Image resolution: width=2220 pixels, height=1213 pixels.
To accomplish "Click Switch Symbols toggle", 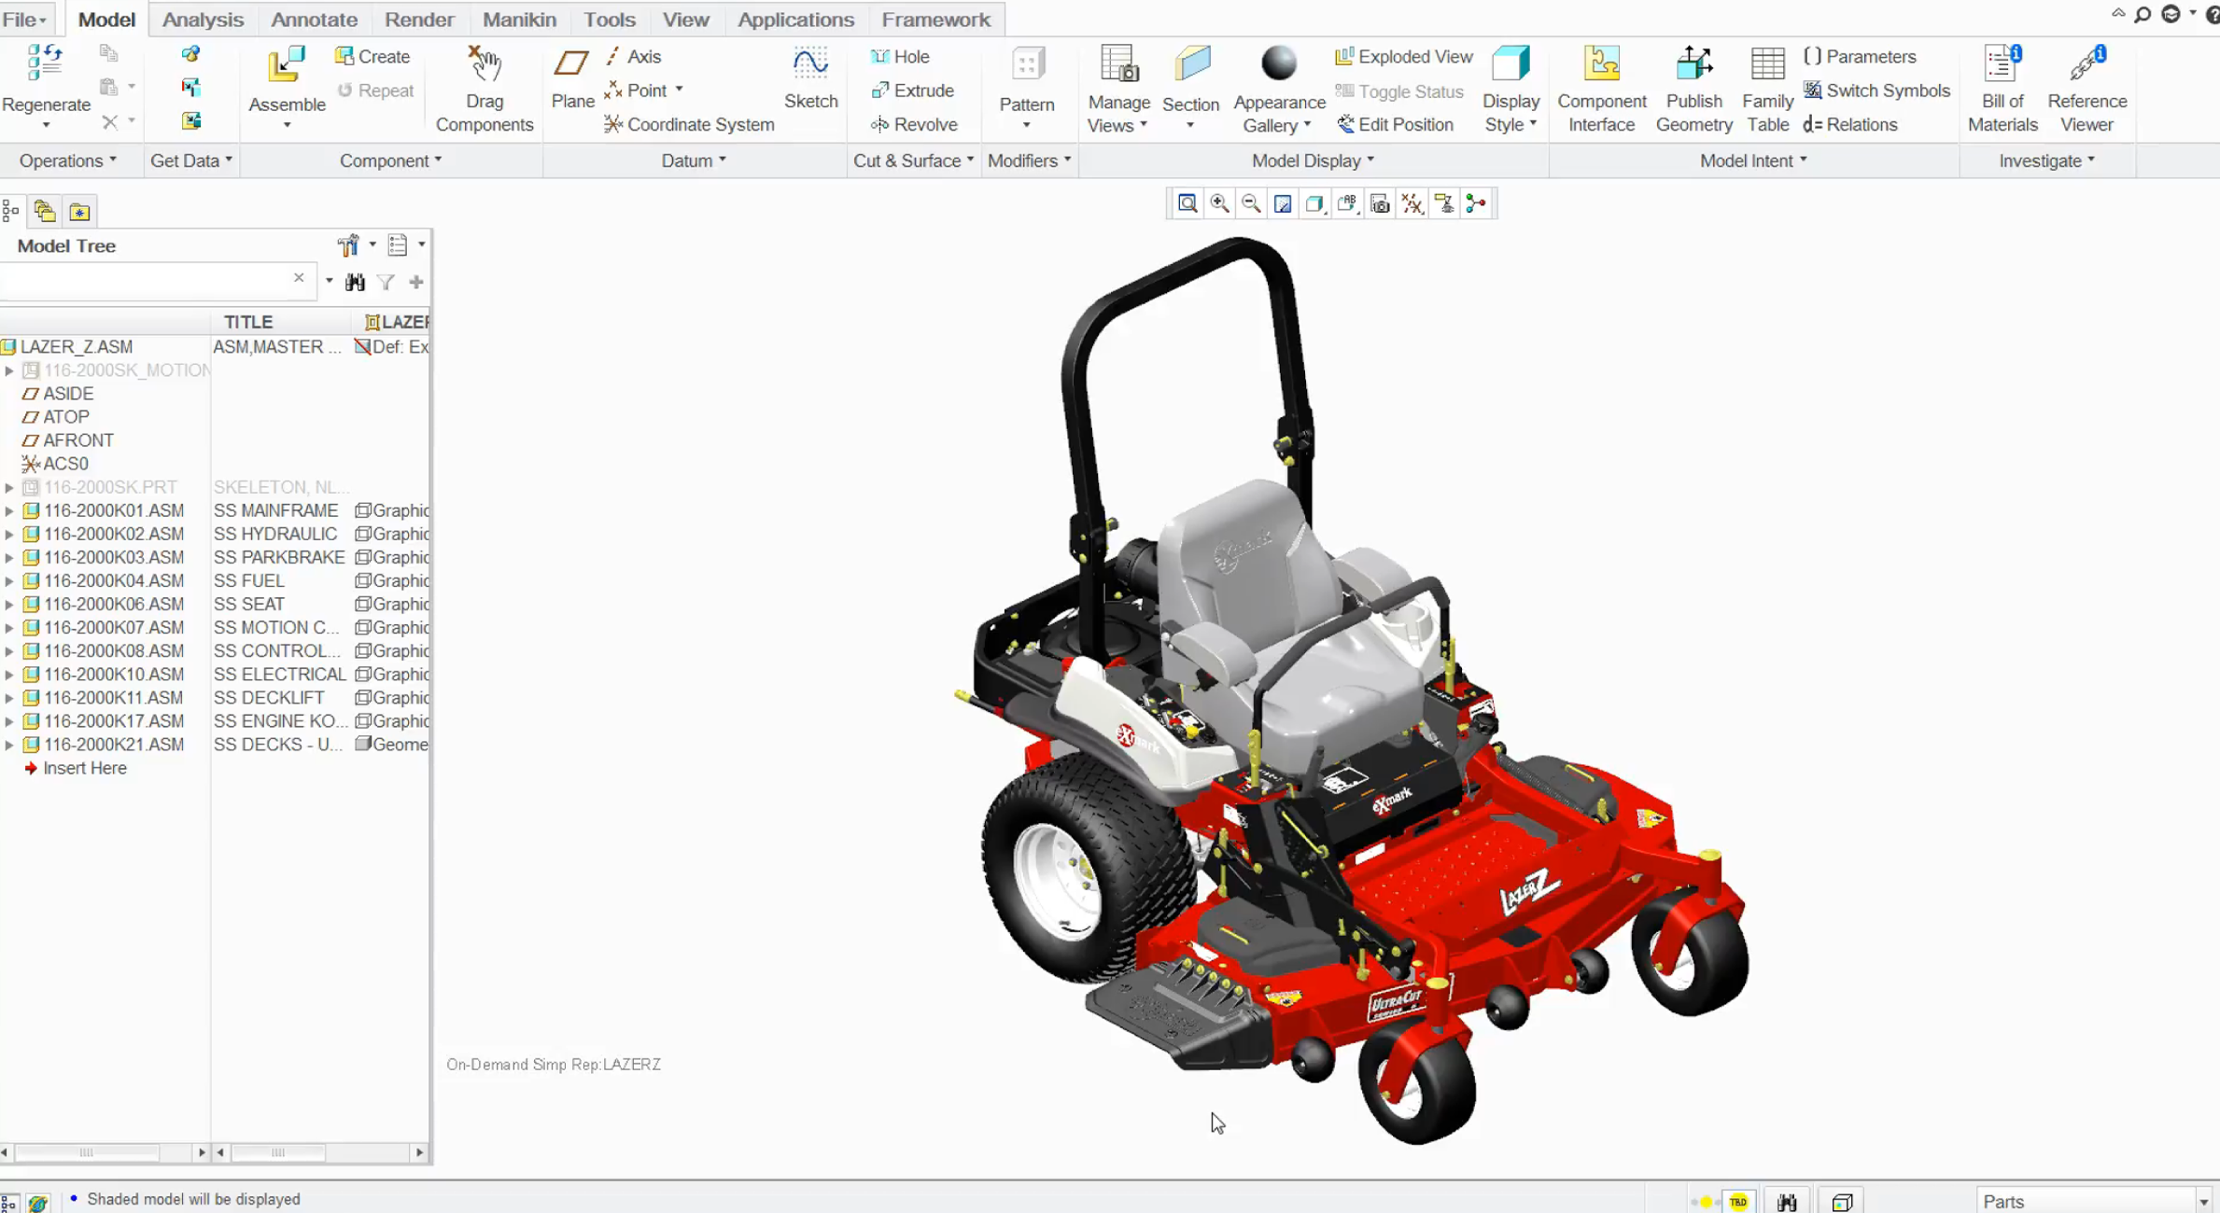I will click(1876, 91).
